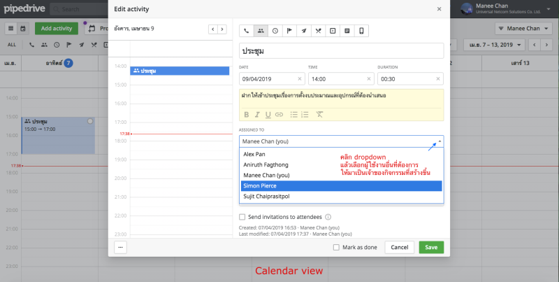Cancel editing the activity

pyautogui.click(x=399, y=248)
